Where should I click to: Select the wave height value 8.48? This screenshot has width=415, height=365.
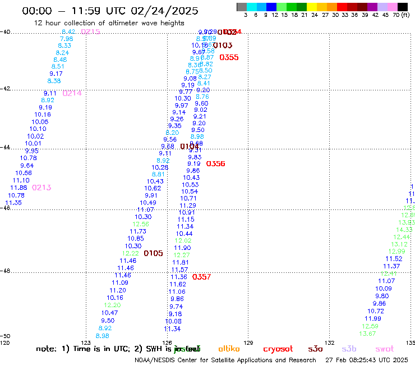60,60
